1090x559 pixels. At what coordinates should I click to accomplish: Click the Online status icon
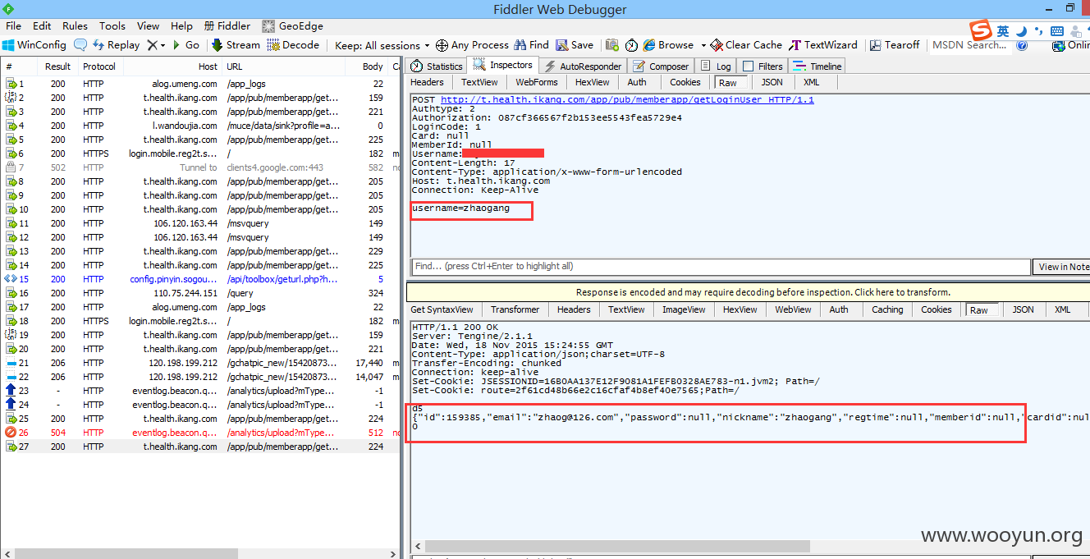point(1069,45)
